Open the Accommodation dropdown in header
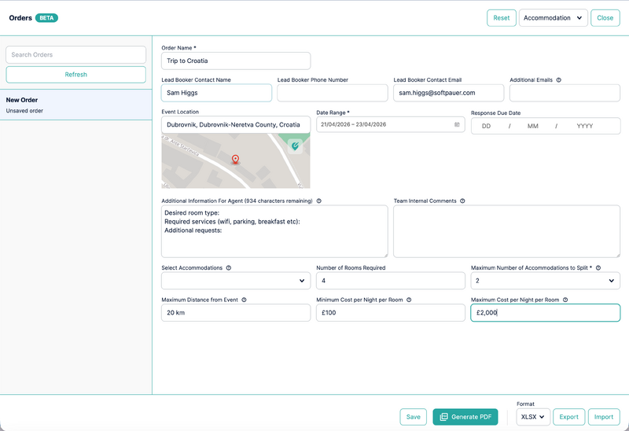 pos(554,17)
